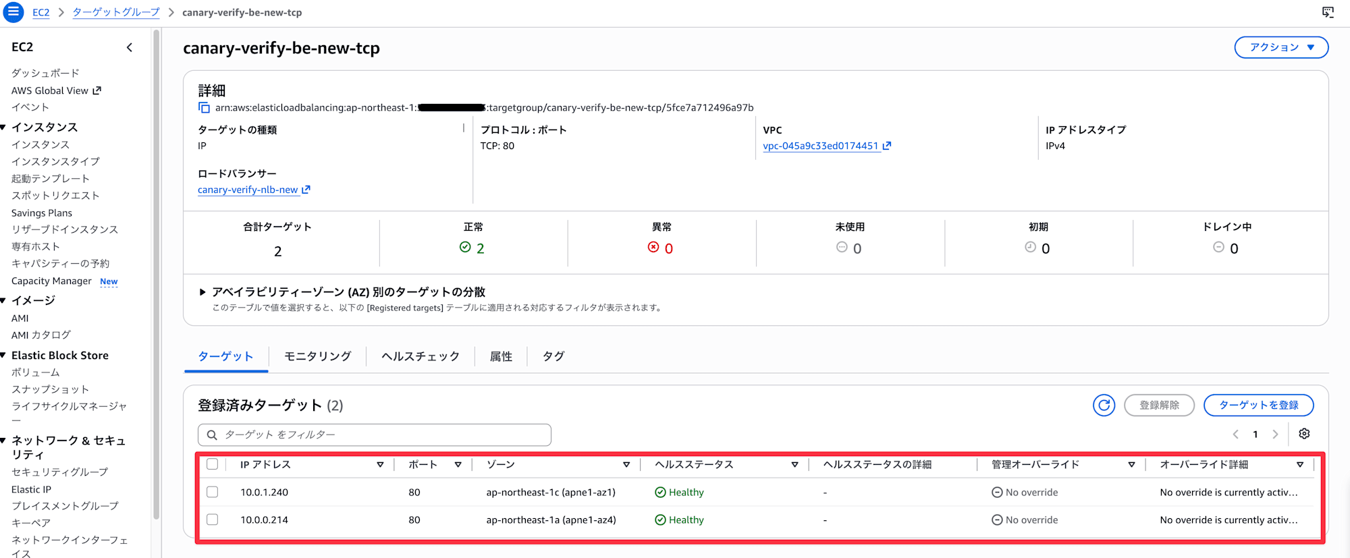Image resolution: width=1350 pixels, height=558 pixels.
Task: Sort by the IP アドレス column
Action: tap(380, 465)
